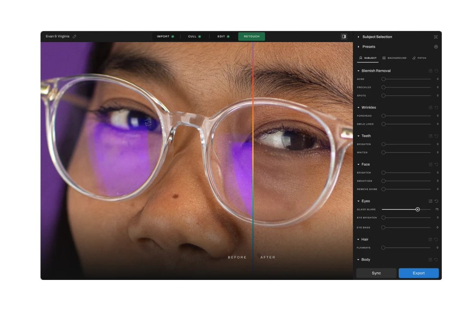Reset the Teeth section adjustments

tap(436, 136)
